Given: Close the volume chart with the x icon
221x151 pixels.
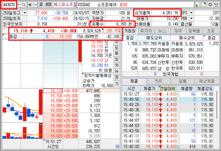Looking at the screenshot, I should click(x=41, y=124).
